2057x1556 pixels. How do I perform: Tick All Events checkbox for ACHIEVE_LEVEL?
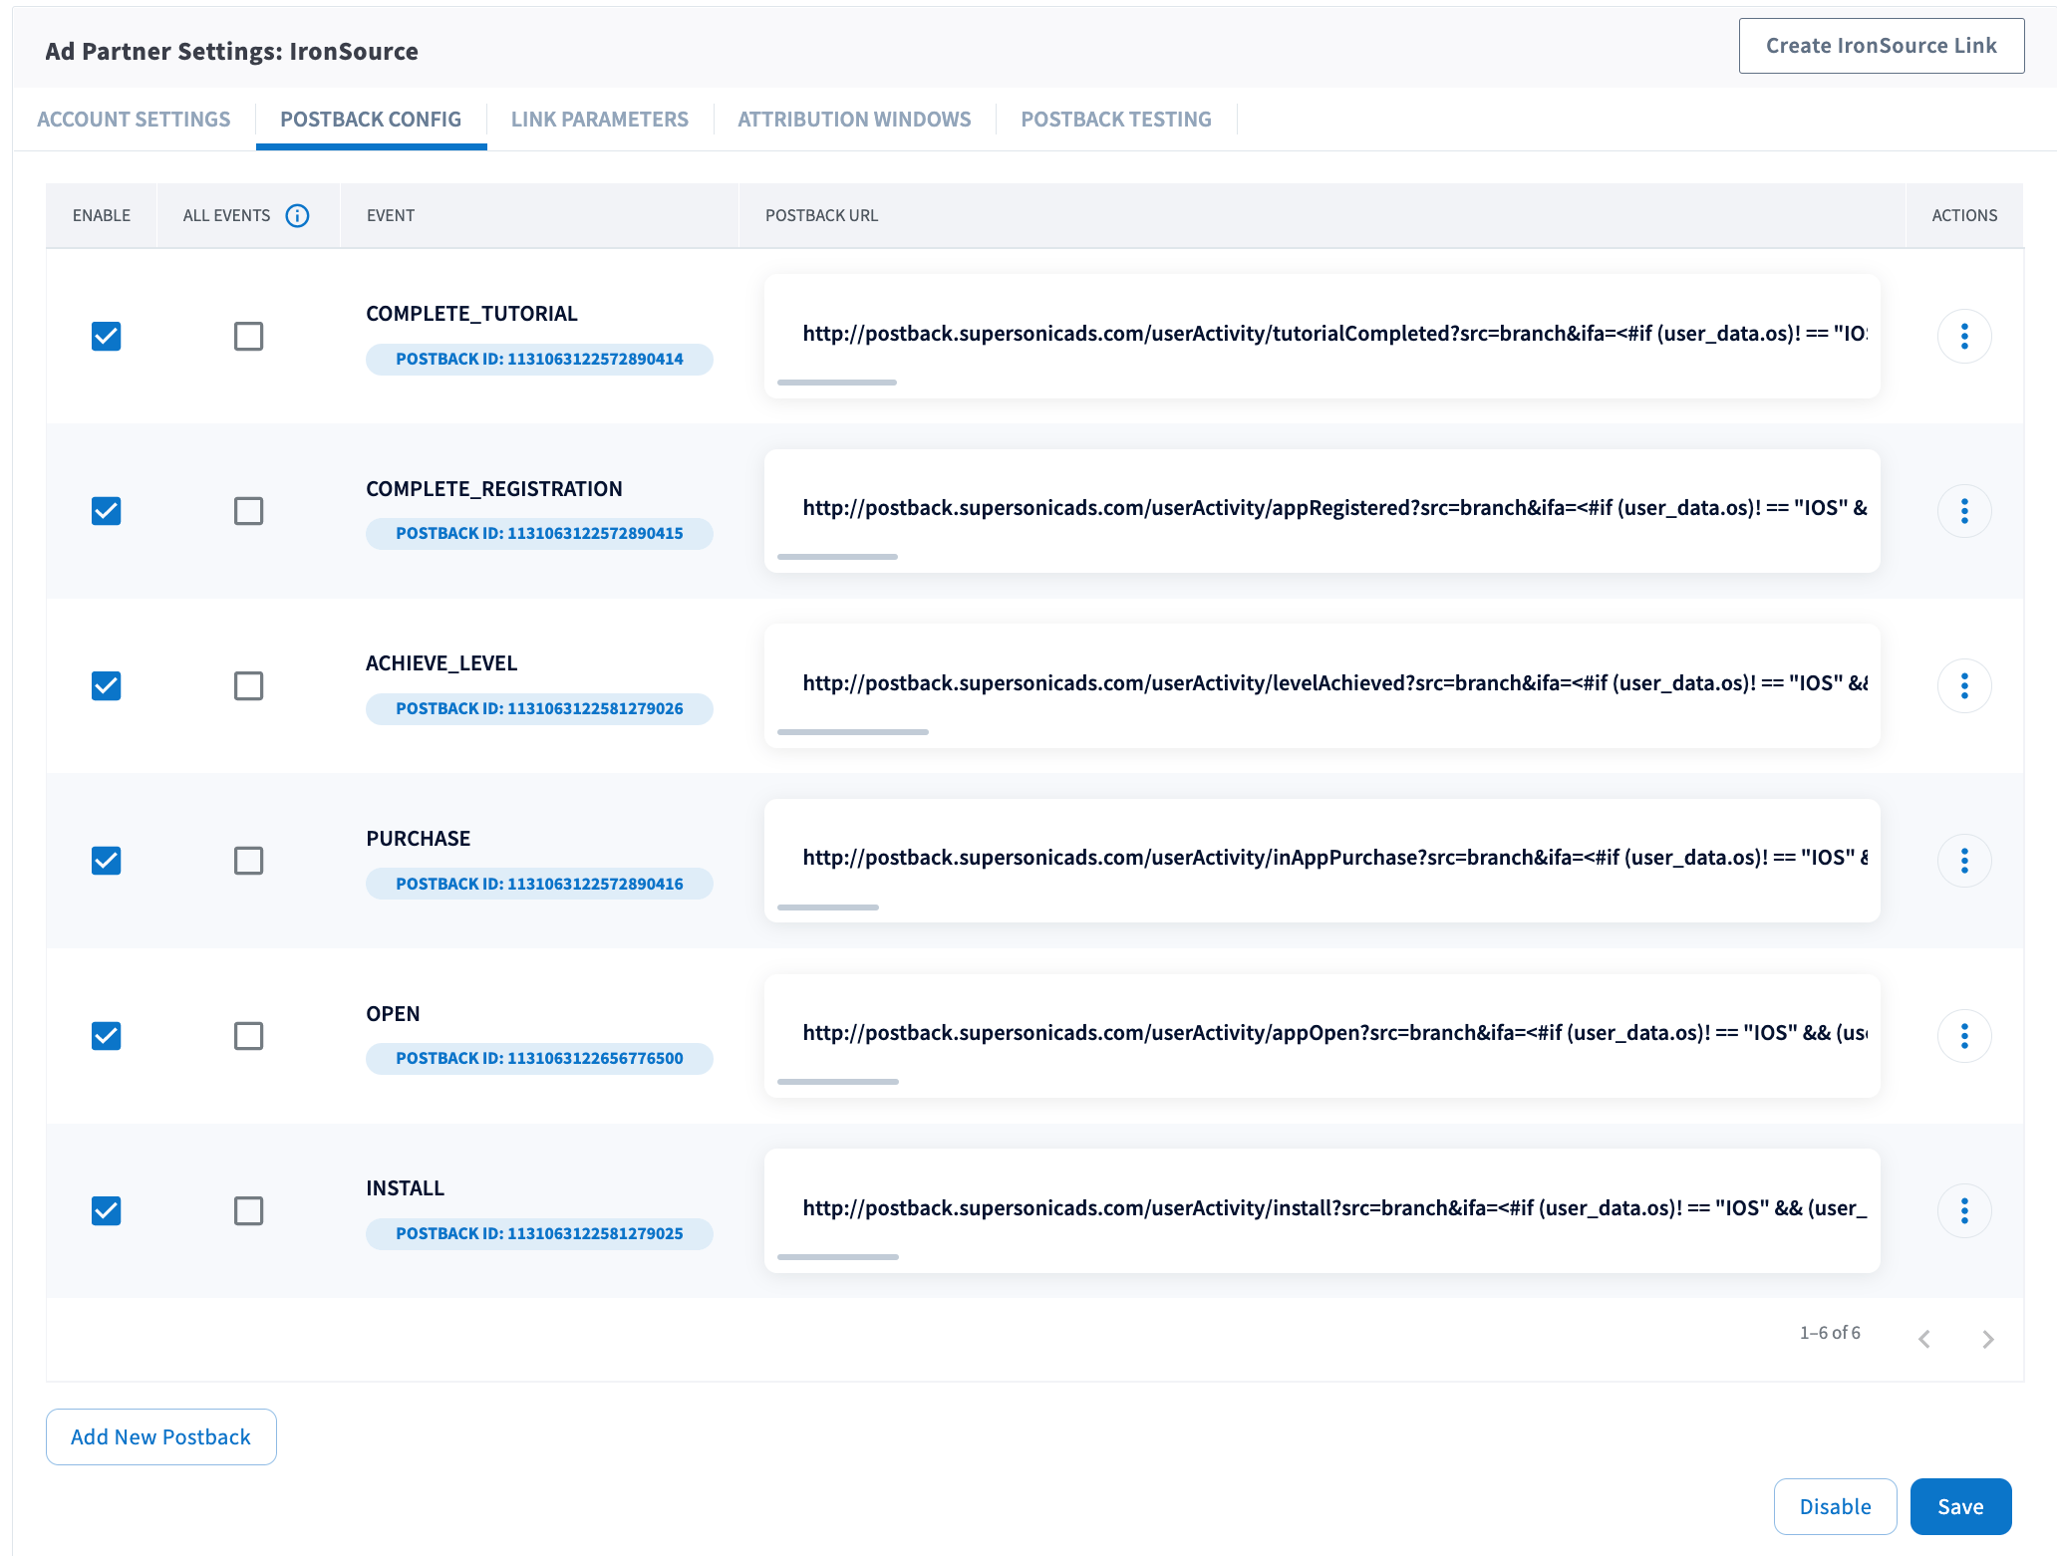tap(248, 686)
